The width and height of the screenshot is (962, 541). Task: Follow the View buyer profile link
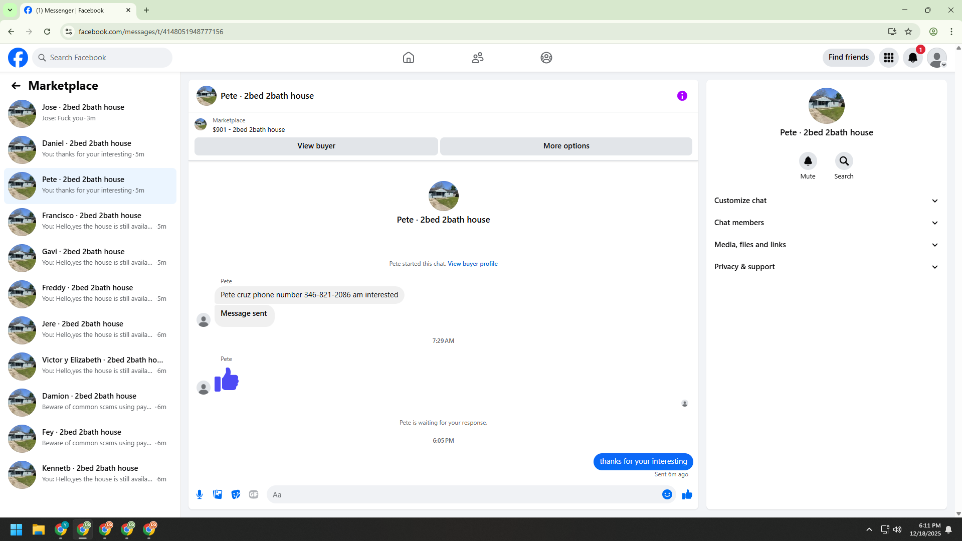473,264
